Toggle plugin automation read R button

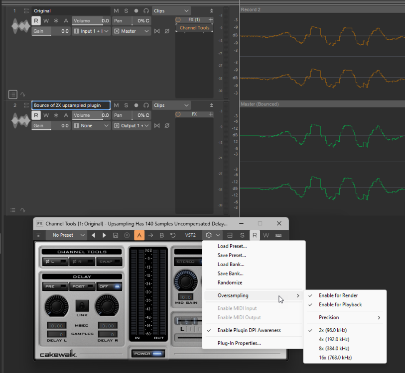pos(255,235)
